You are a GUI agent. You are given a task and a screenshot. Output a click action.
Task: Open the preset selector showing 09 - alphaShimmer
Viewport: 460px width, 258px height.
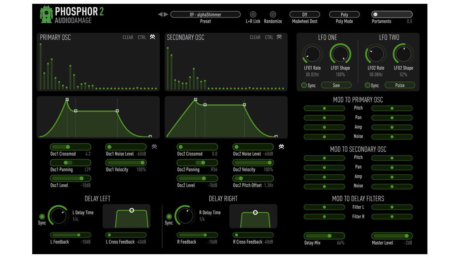tap(206, 14)
